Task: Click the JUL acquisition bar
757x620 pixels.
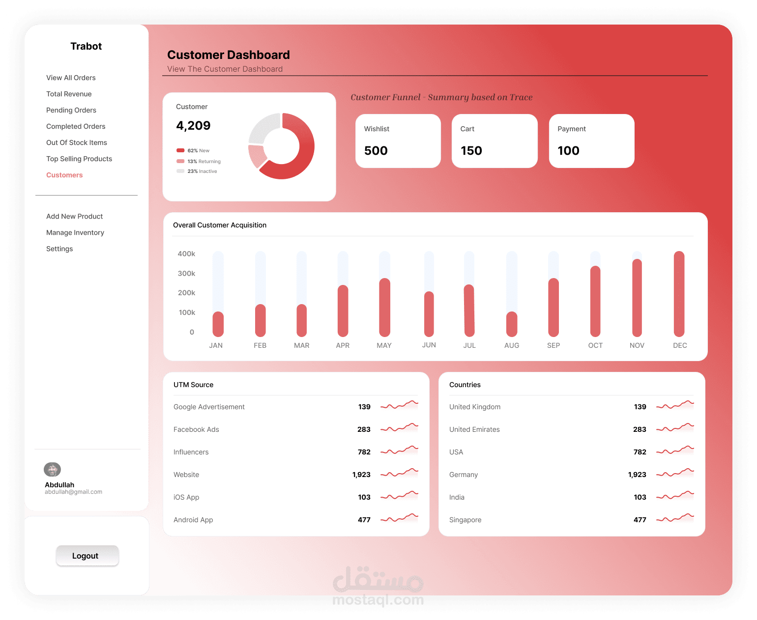Action: tap(469, 310)
